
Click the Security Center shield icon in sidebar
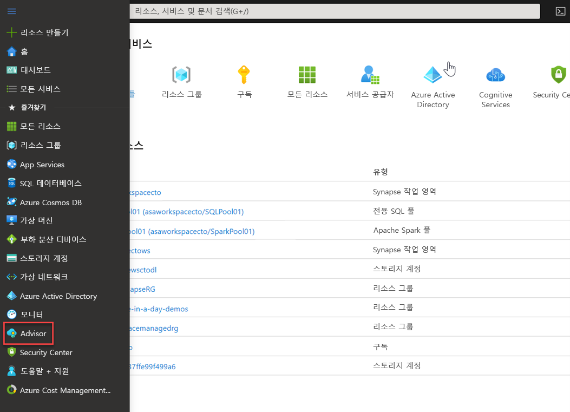pos(11,352)
